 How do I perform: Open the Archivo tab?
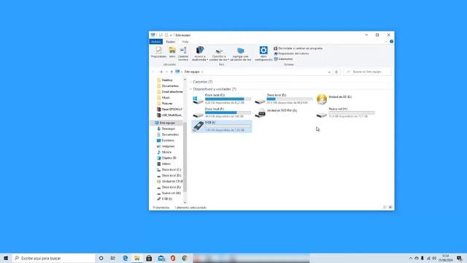click(155, 42)
